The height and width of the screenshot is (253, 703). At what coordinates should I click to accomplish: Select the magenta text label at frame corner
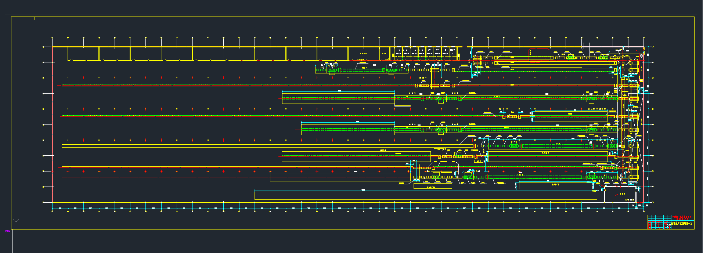pos(7,231)
